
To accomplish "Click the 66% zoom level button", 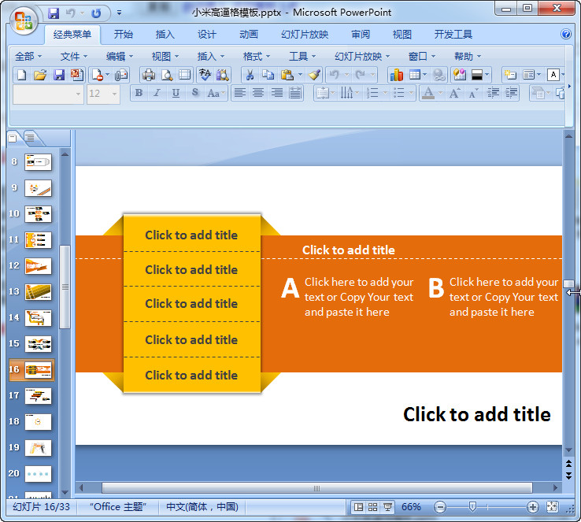I will point(411,507).
